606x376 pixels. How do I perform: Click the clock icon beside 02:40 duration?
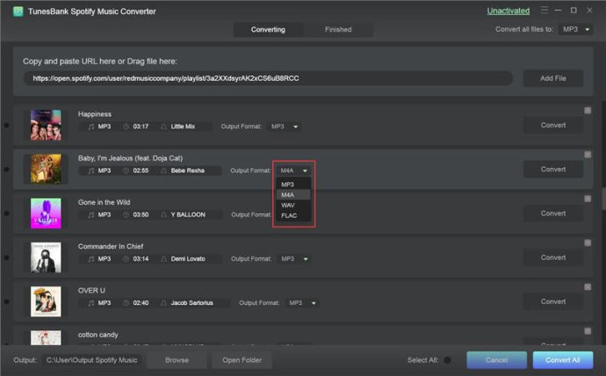pos(126,303)
